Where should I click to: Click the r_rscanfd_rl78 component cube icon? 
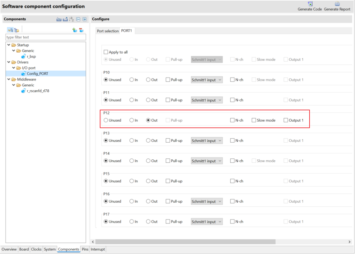tap(23, 91)
